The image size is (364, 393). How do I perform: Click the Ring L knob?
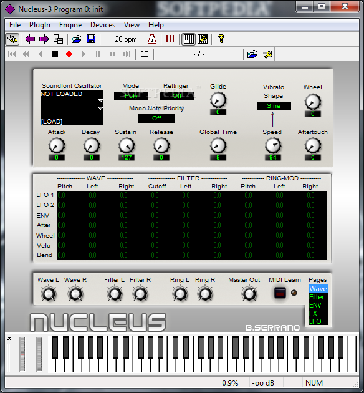[180, 293]
